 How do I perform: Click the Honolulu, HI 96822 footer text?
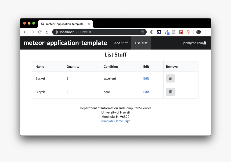point(115,117)
